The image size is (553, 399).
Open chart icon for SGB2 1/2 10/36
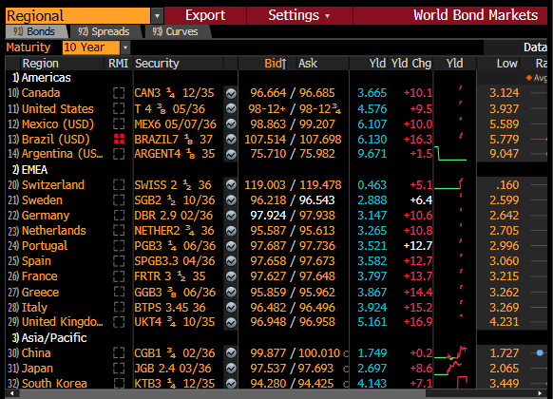point(231,200)
